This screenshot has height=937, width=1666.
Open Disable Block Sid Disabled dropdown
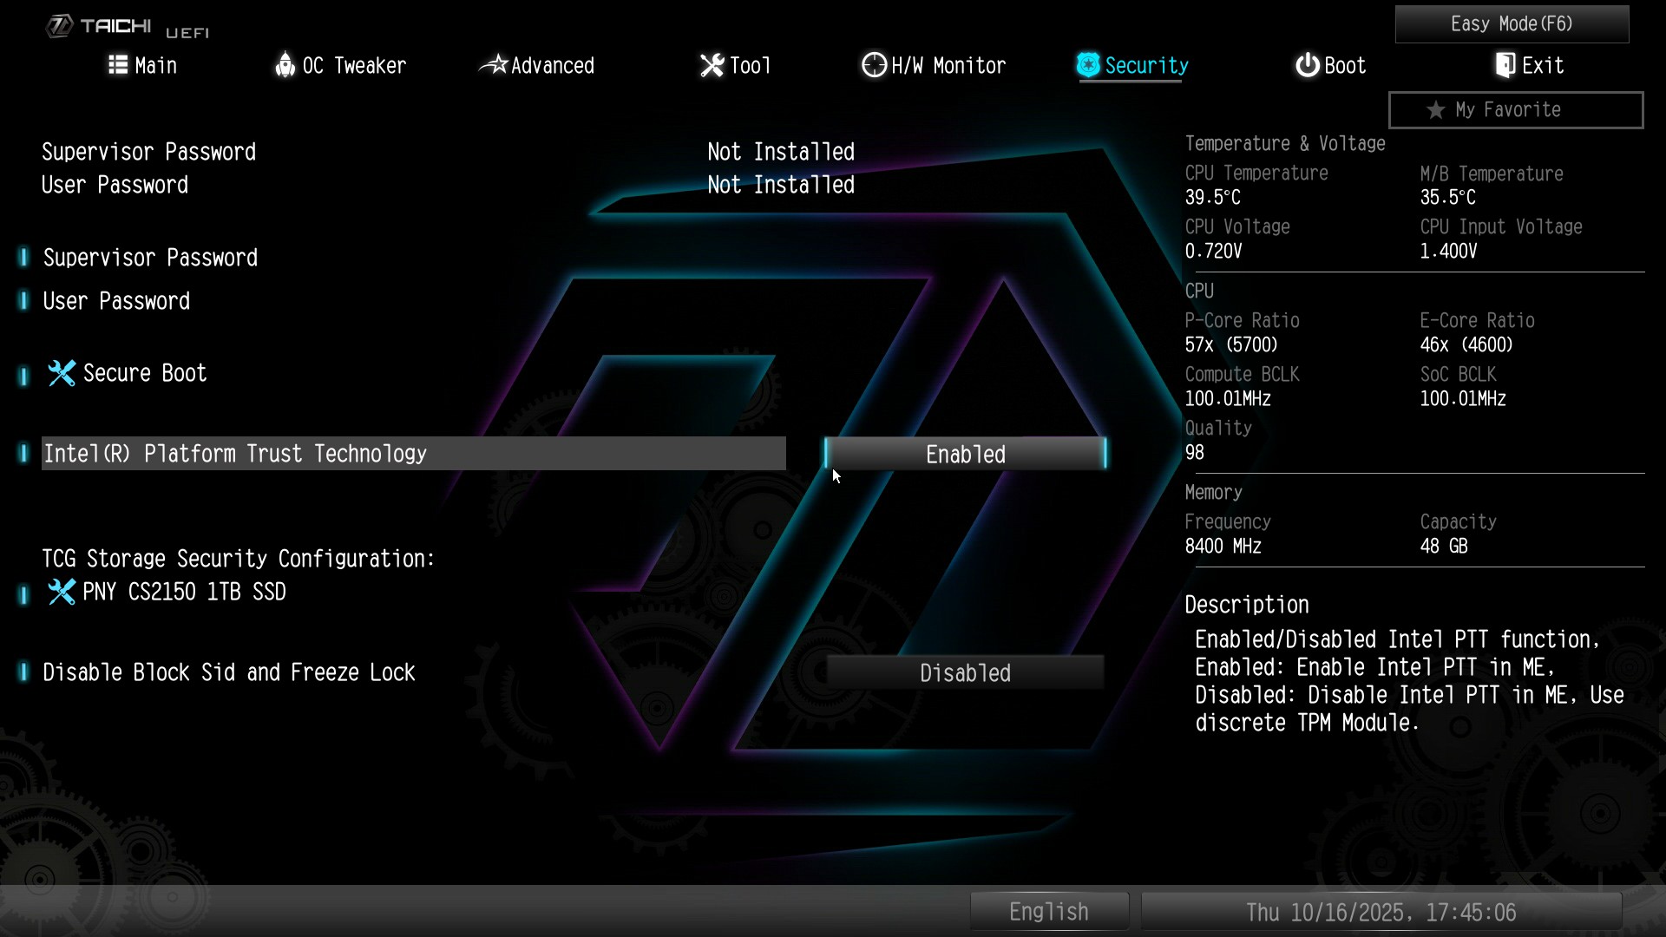click(965, 673)
